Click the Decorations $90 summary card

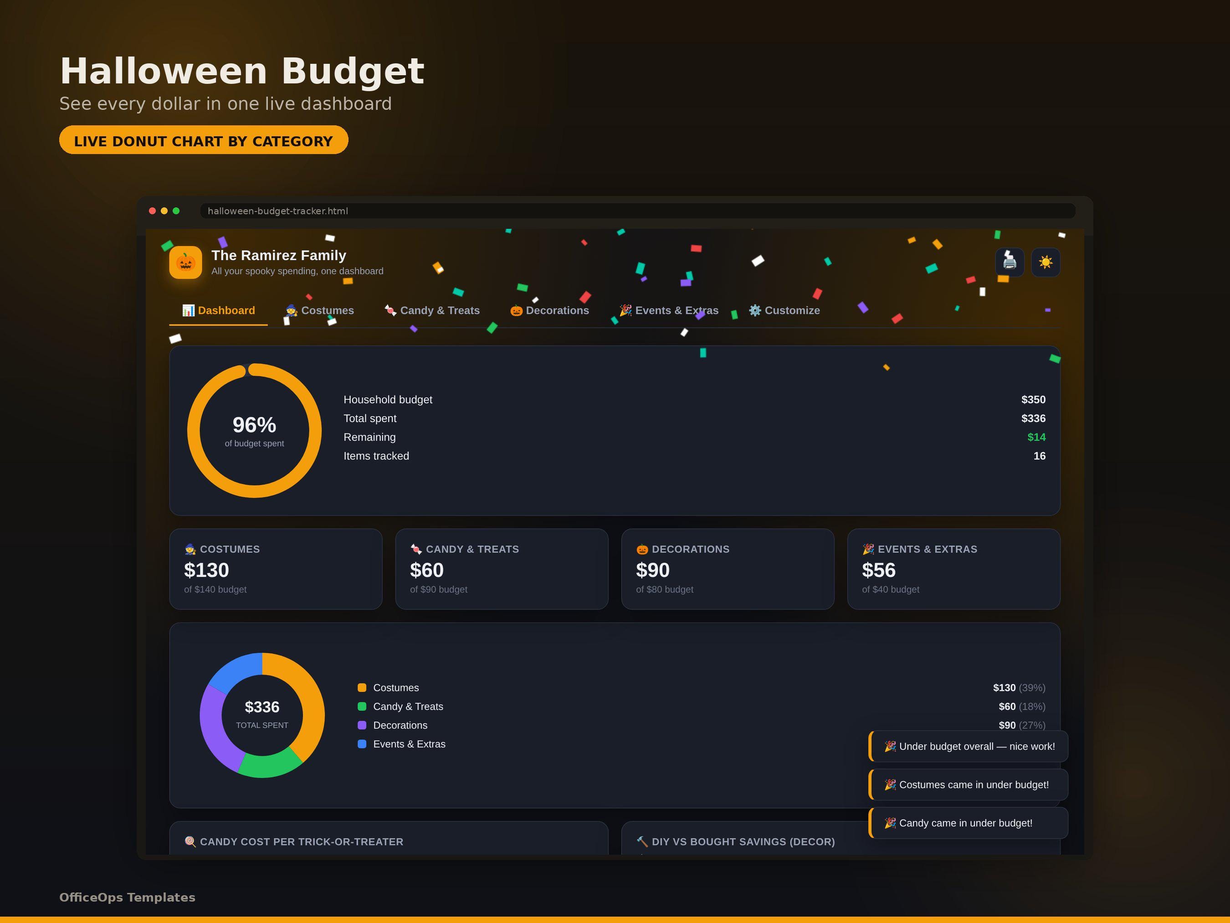(x=728, y=569)
